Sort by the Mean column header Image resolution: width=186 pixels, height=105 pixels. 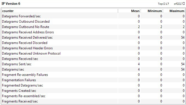[x=129, y=11]
